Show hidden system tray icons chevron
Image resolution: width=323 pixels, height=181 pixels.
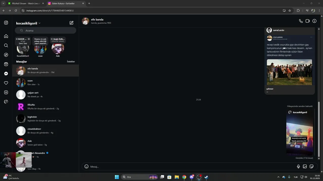(278, 177)
